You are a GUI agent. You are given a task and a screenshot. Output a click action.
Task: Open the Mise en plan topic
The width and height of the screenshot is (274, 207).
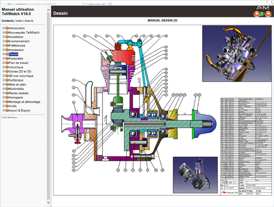point(17,84)
